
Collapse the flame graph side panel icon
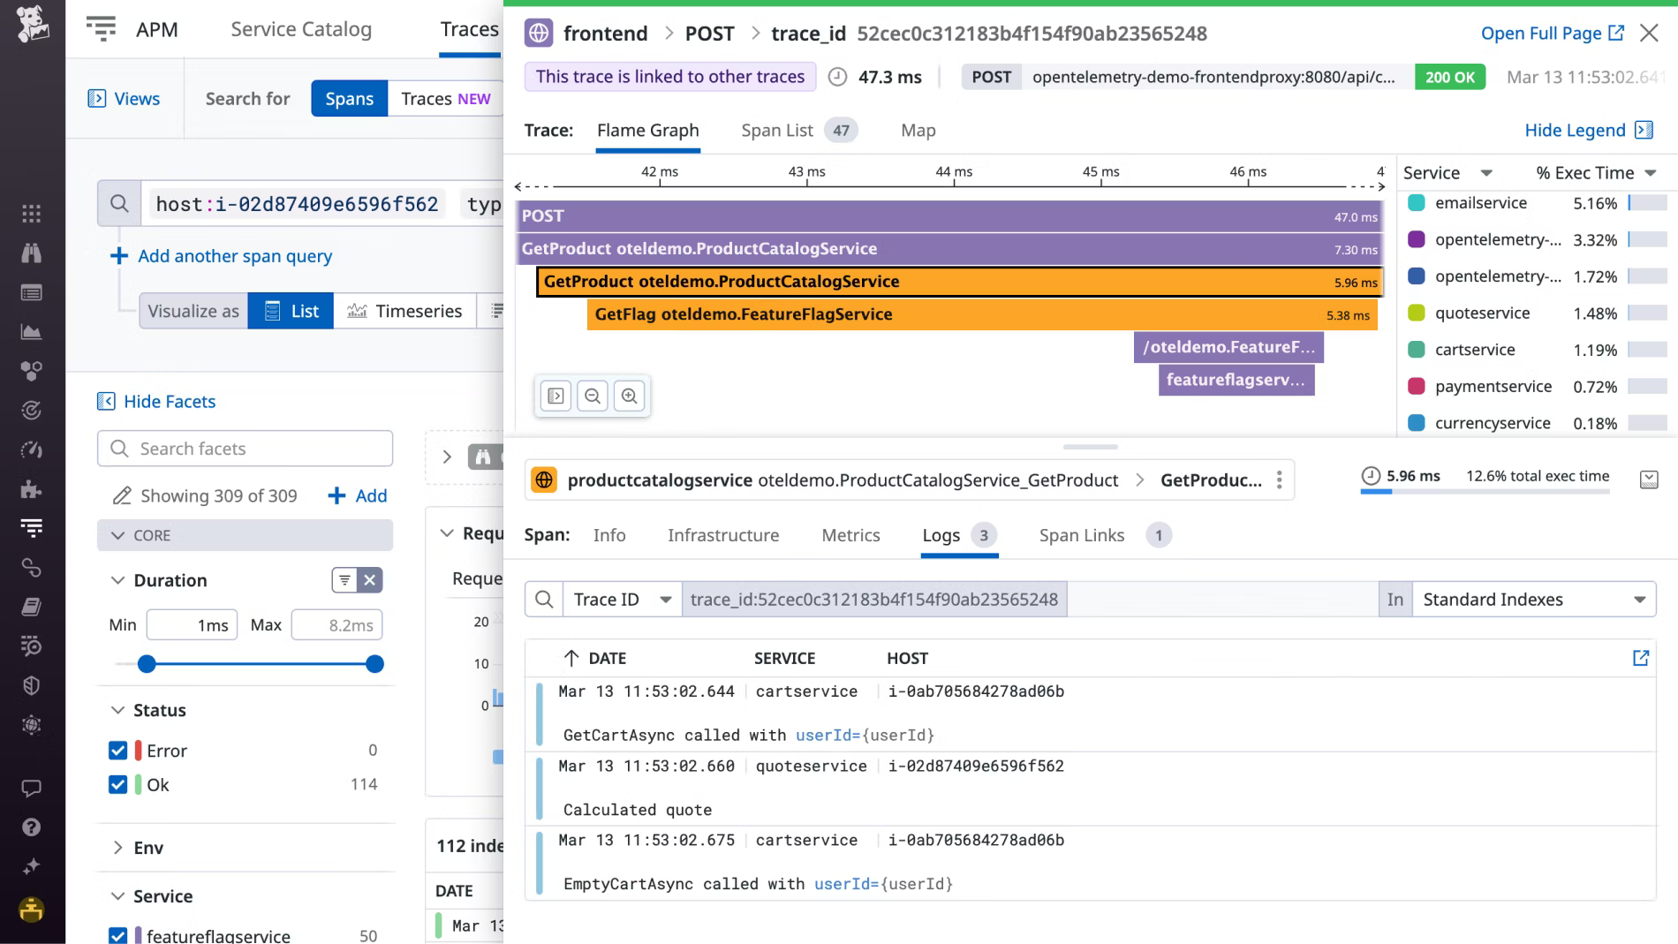(x=556, y=396)
